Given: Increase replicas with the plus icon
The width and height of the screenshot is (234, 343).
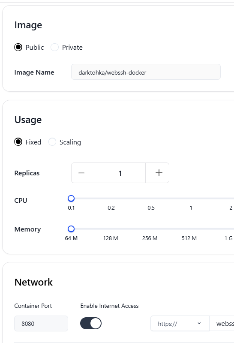Looking at the screenshot, I should tap(159, 173).
